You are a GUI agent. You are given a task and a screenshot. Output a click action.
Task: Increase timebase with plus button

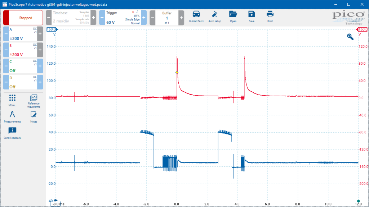93,18
